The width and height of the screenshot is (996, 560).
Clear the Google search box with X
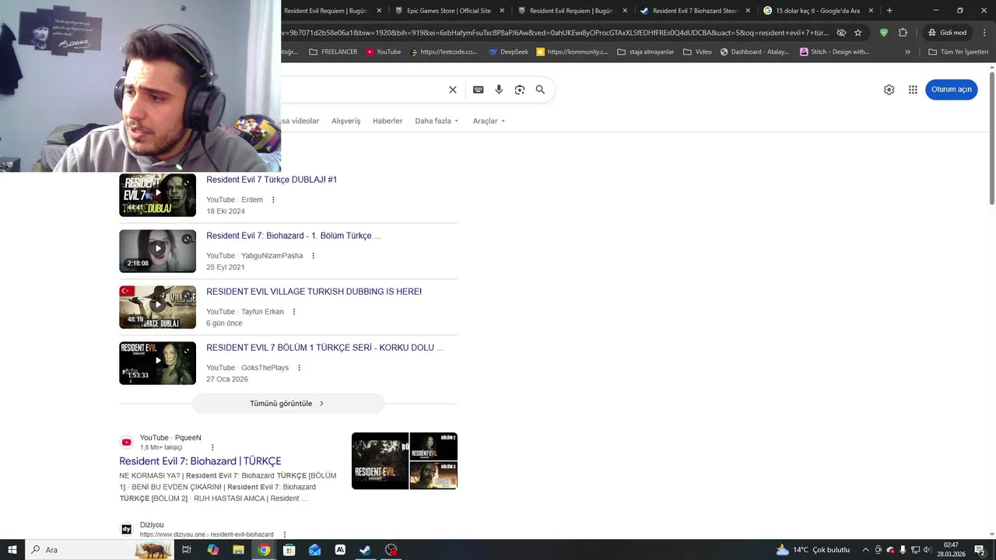453,89
